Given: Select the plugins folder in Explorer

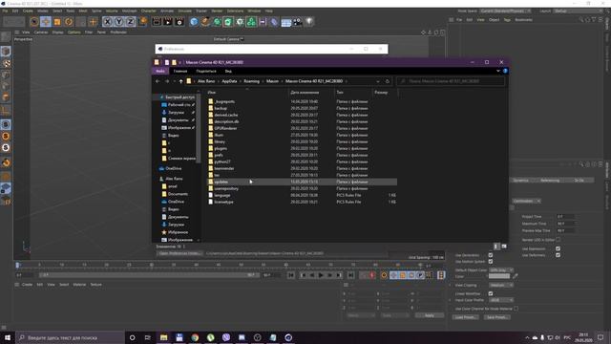Looking at the screenshot, I should point(221,148).
